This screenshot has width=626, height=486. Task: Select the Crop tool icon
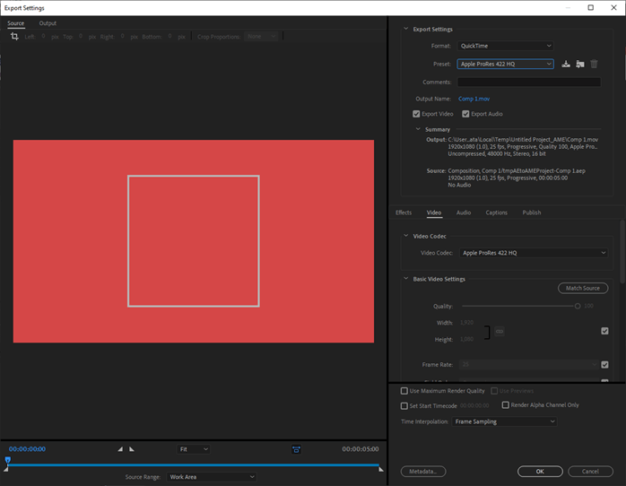point(14,37)
